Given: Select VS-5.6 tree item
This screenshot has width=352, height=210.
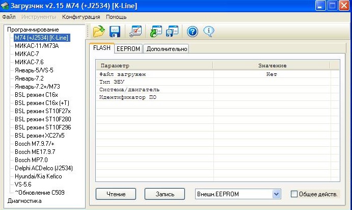Looking at the screenshot, I should click(x=23, y=185).
